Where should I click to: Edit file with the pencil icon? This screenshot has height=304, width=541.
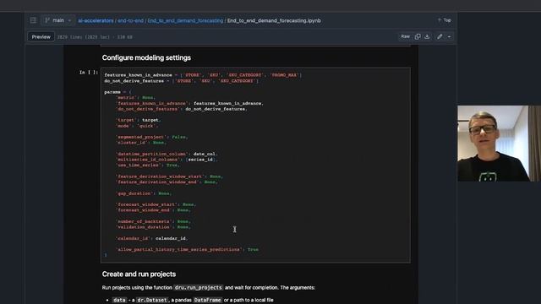440,36
